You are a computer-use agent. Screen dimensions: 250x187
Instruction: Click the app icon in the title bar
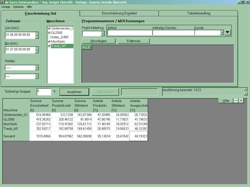tap(2, 2)
